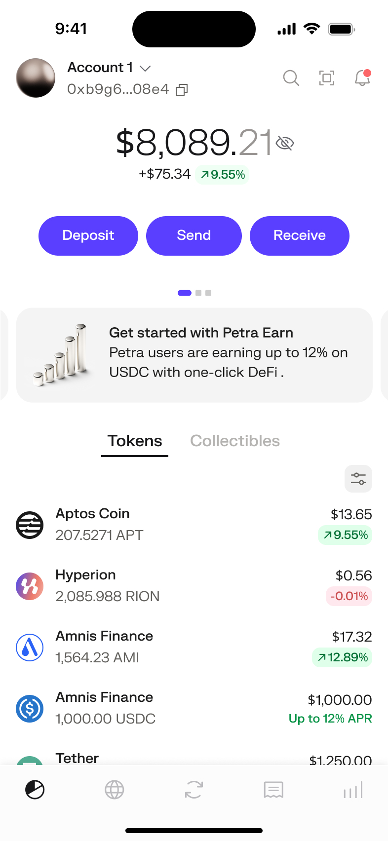Viewport: 388px width, 841px height.
Task: Open the bar chart tab icon
Action: (x=353, y=790)
